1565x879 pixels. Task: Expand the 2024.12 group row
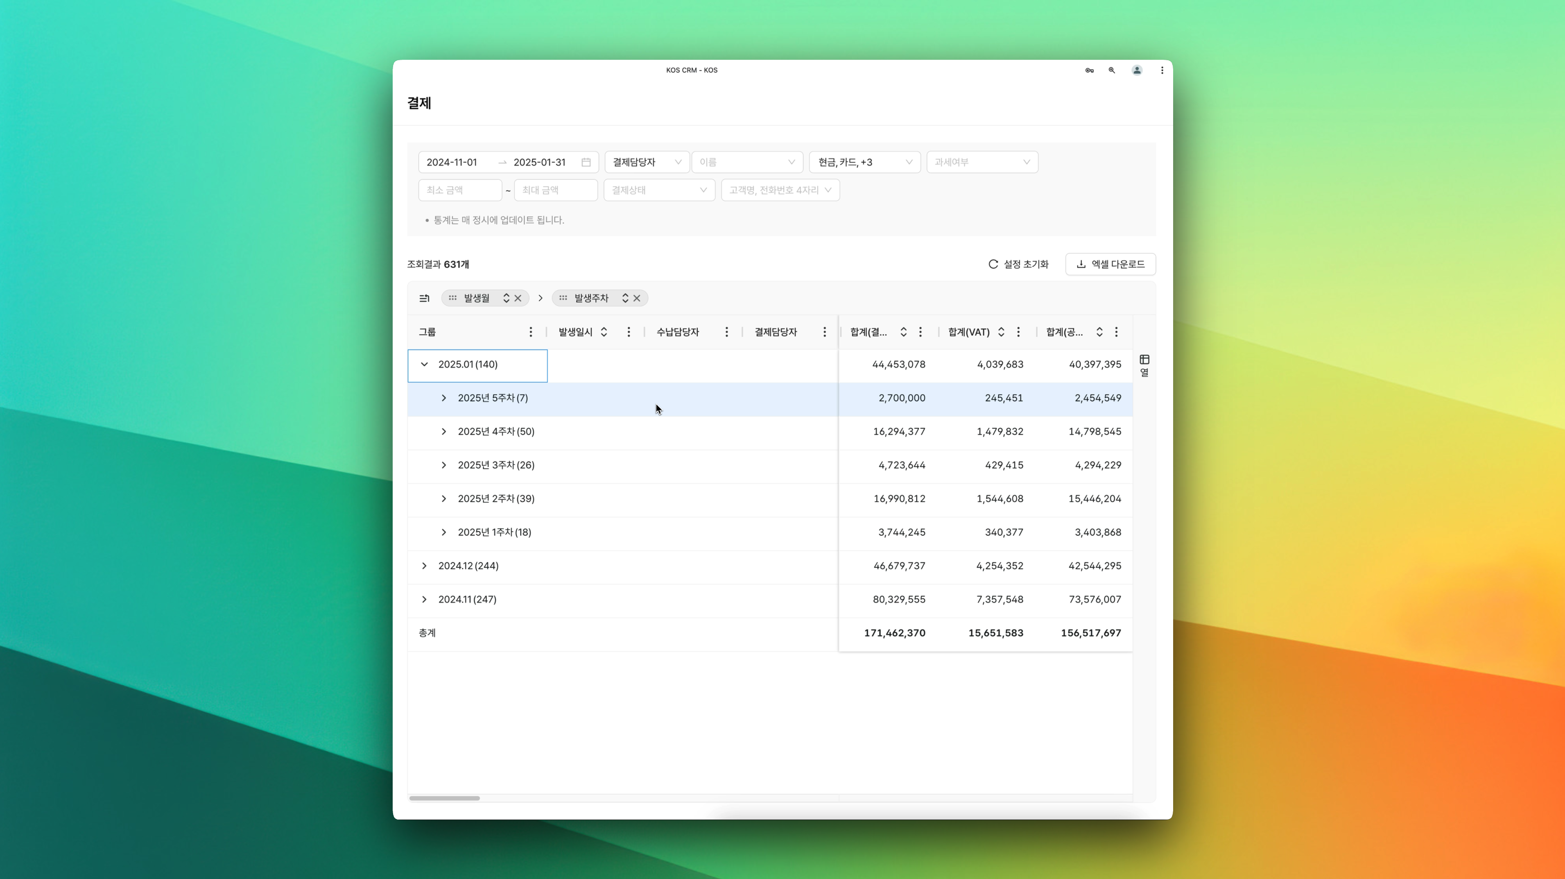(424, 566)
